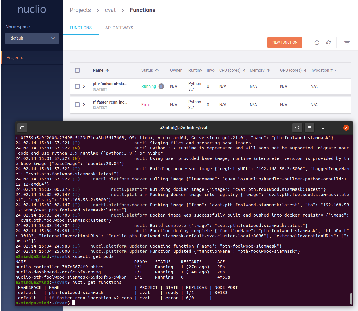Sort by Memory column arrow

click(x=268, y=70)
